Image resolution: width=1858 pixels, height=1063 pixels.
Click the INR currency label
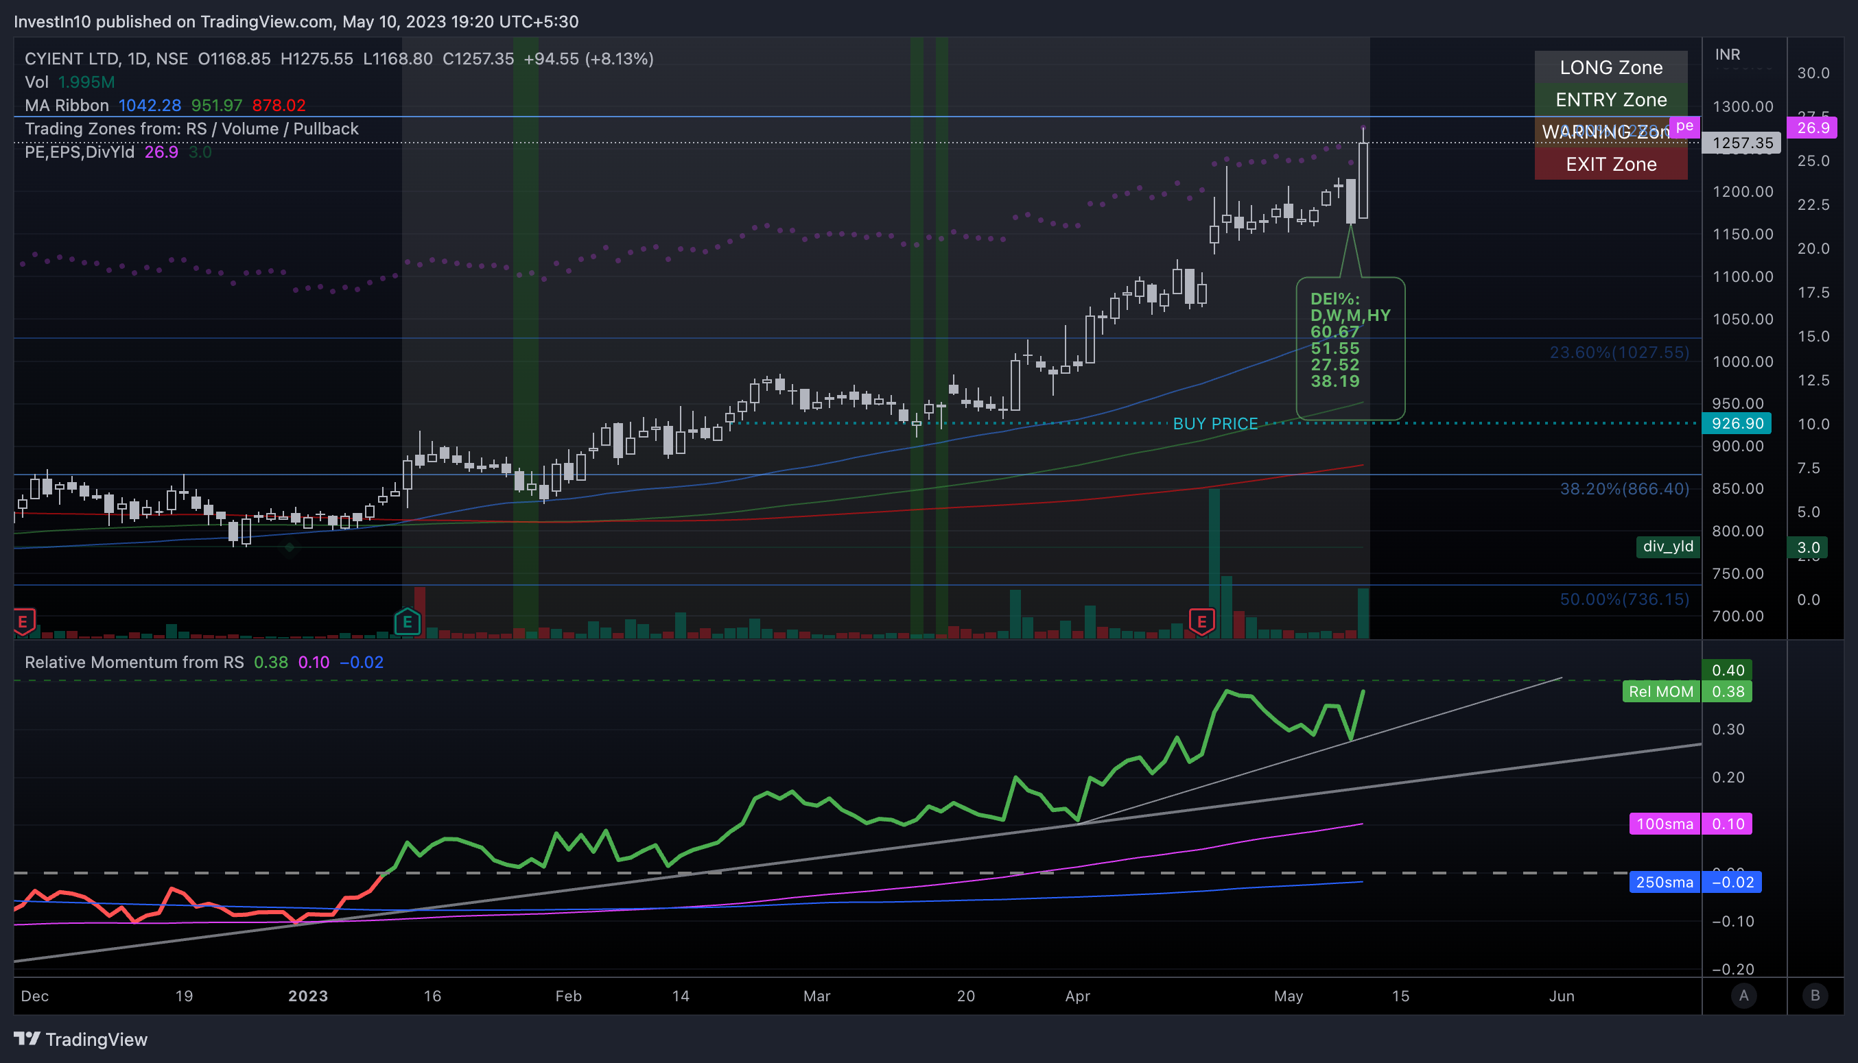[x=1727, y=55]
